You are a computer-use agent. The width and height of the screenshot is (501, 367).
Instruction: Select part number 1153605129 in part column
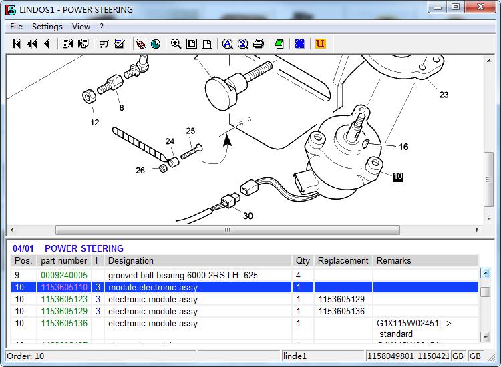coord(64,311)
